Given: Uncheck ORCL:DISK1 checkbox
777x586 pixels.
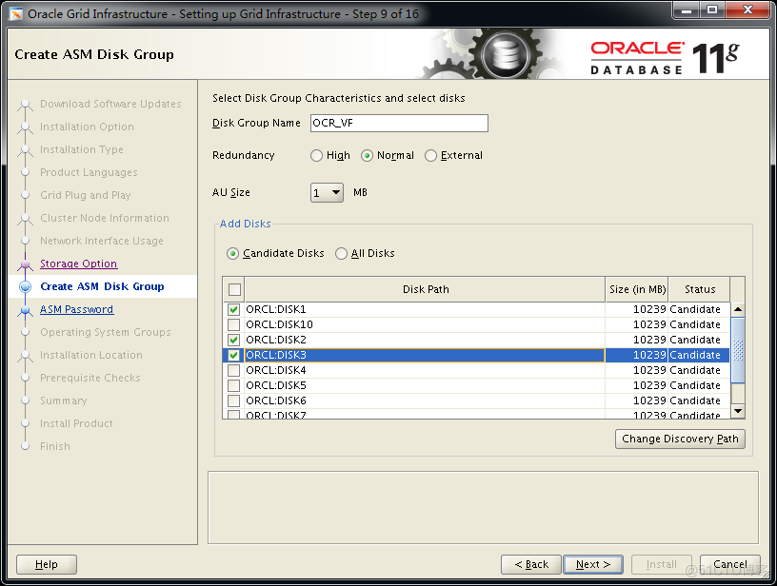Looking at the screenshot, I should [233, 310].
